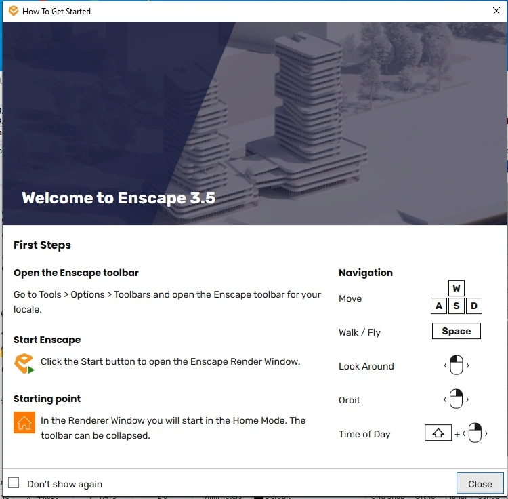This screenshot has height=499, width=508.
Task: Click the Time of Day mouse icon
Action: (475, 433)
